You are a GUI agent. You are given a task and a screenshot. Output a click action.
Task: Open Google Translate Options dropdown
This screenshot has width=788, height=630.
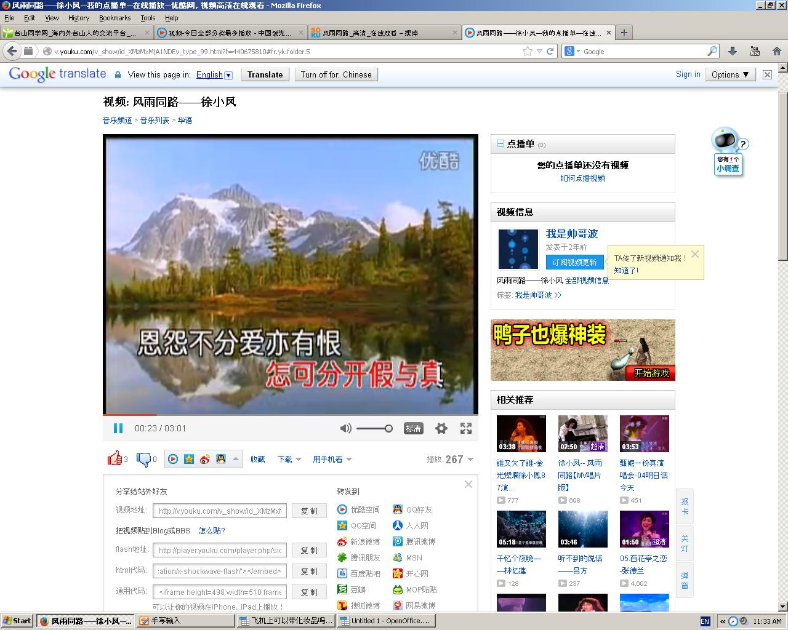(x=730, y=74)
